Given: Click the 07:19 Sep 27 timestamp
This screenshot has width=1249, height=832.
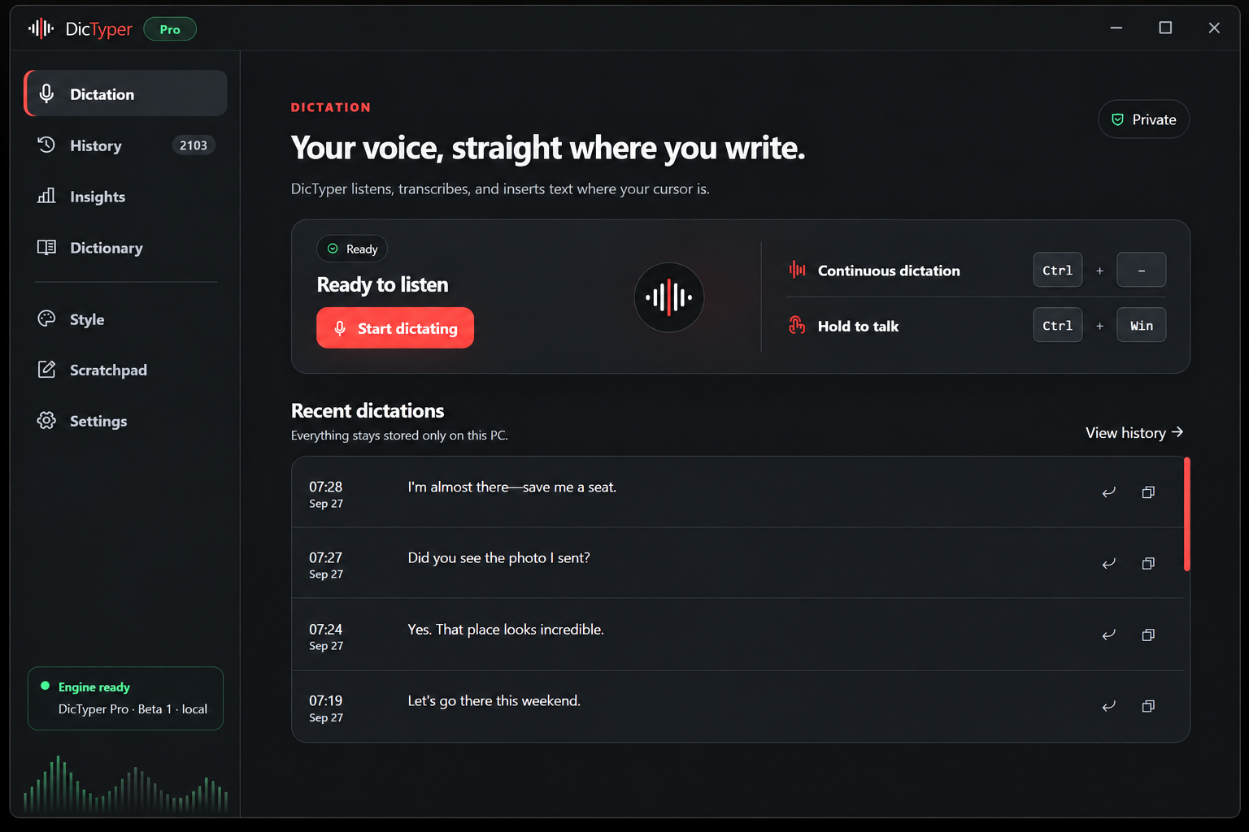Looking at the screenshot, I should [x=326, y=708].
